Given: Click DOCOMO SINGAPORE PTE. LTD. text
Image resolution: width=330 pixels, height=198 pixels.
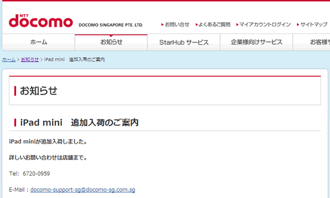Looking at the screenshot, I should click(111, 25).
